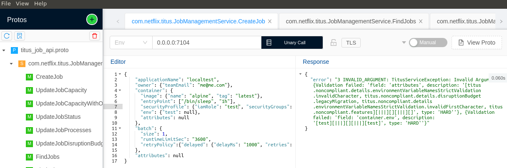Click the M icon beside UpdateJobStatus
507x168 pixels.
point(29,117)
